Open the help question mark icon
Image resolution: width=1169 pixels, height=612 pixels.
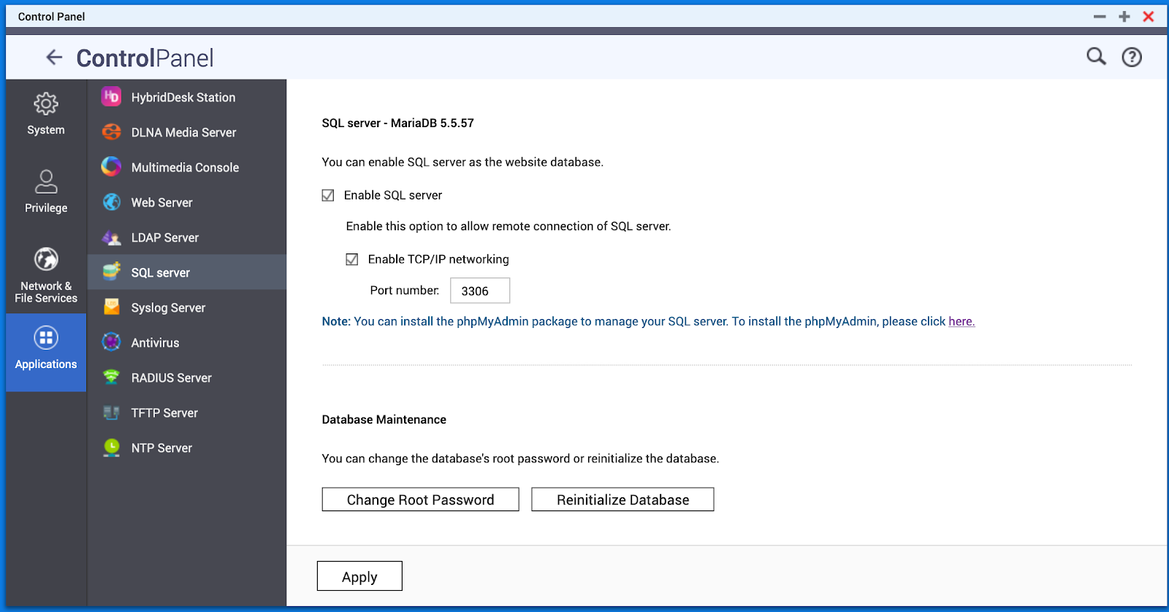[x=1132, y=57]
